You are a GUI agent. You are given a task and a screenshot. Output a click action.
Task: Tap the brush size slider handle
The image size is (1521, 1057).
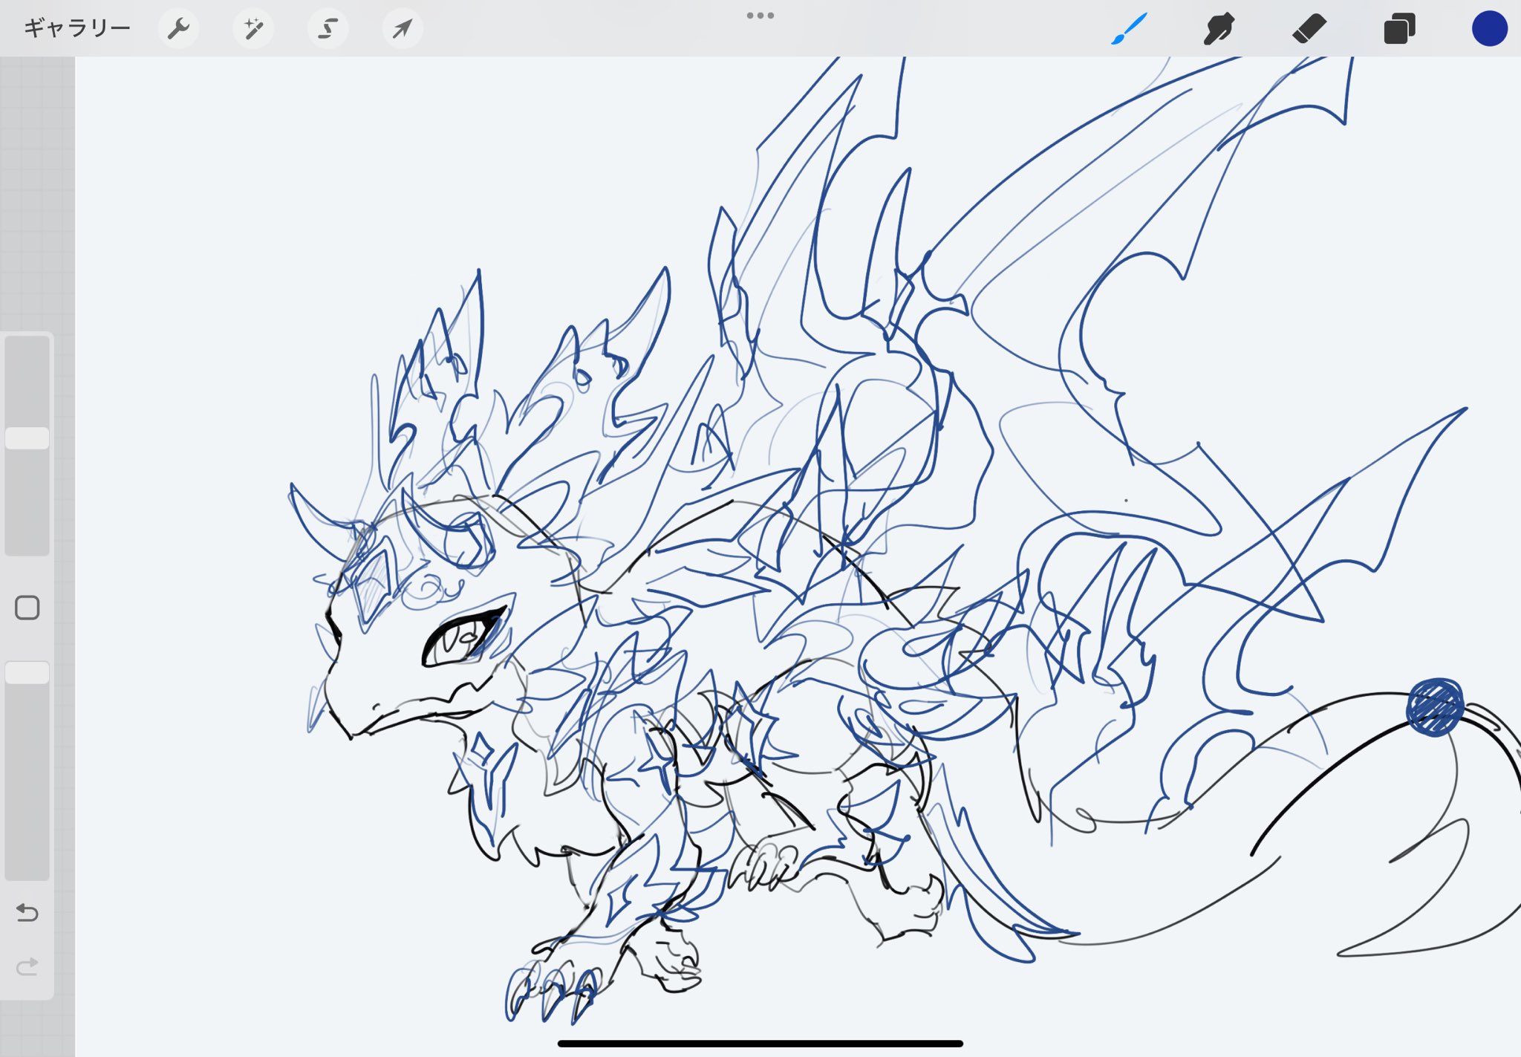tap(27, 438)
